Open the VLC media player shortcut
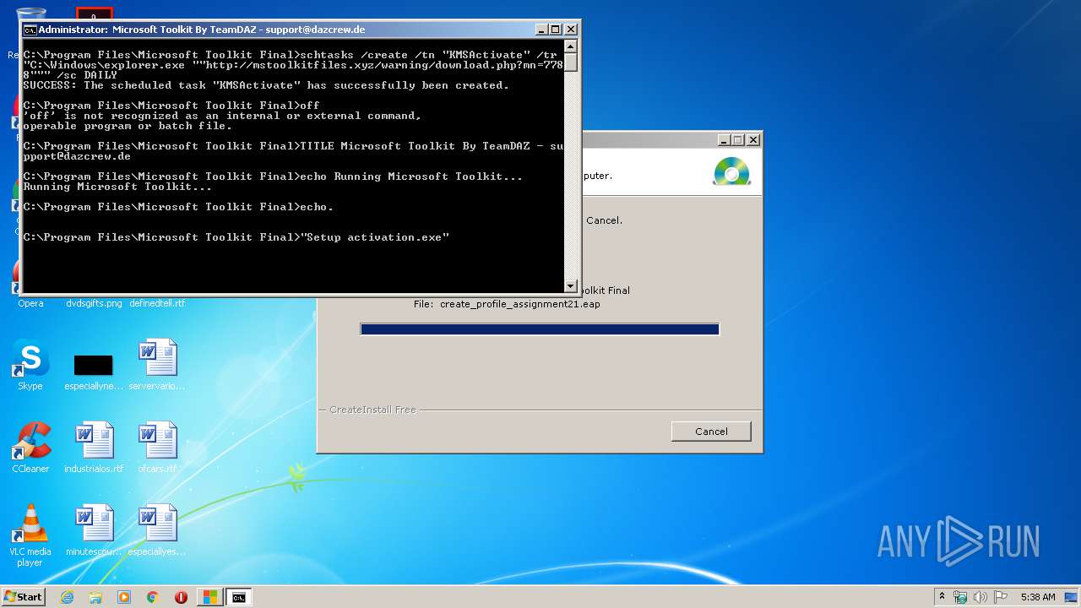The width and height of the screenshot is (1081, 608). (30, 536)
